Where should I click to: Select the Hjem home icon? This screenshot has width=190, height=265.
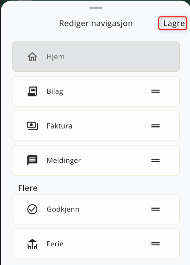(32, 57)
